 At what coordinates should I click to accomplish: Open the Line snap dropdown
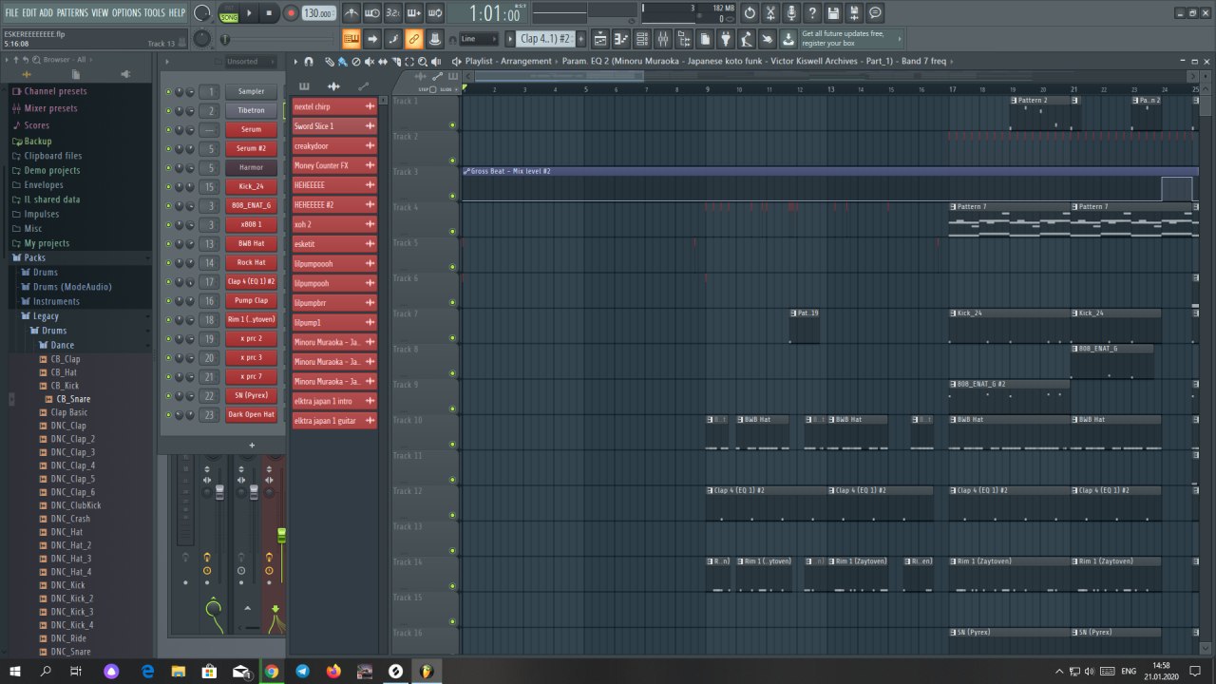[478, 39]
